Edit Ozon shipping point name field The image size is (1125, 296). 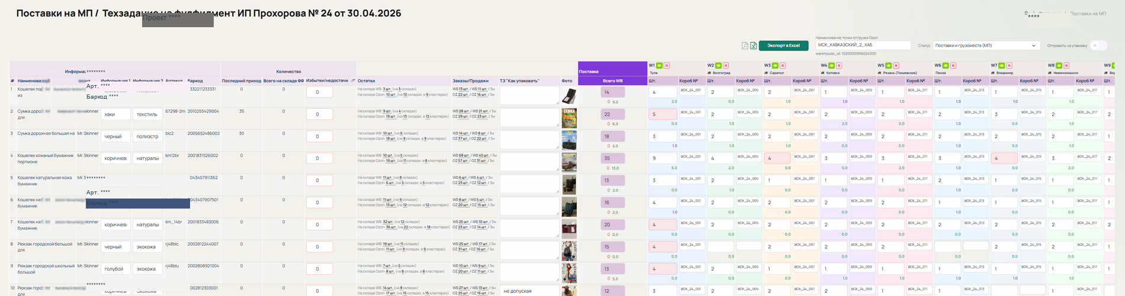pos(863,45)
